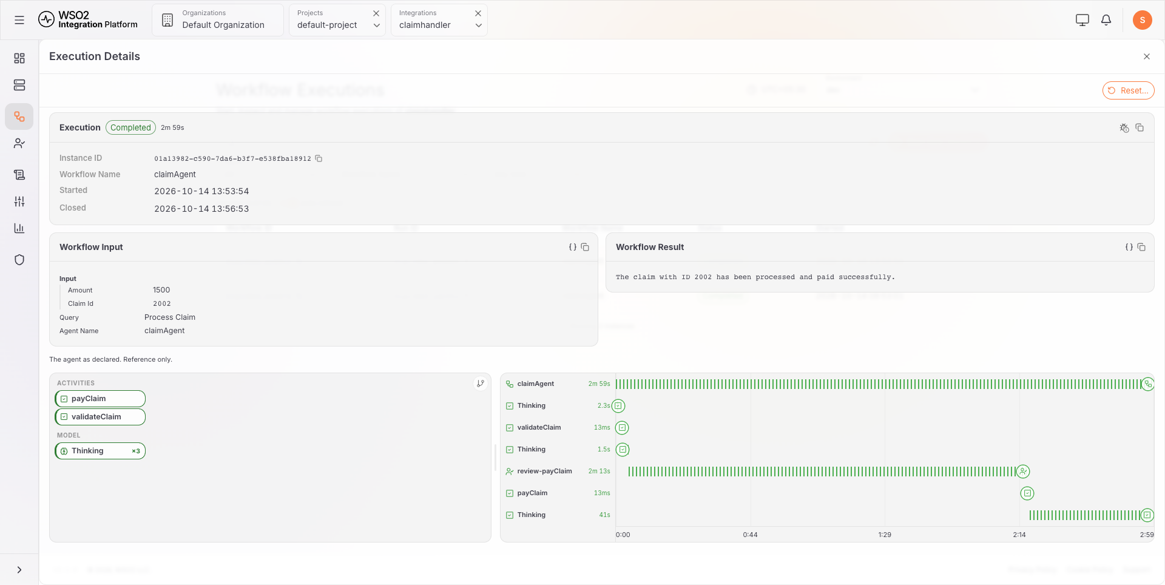Copy the Execution card details
Viewport: 1165px width, 585px height.
point(1140,127)
